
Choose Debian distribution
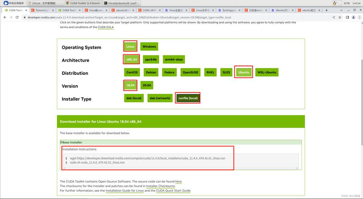(x=151, y=72)
